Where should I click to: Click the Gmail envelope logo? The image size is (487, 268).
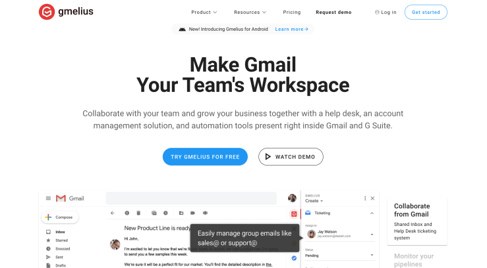click(x=61, y=198)
